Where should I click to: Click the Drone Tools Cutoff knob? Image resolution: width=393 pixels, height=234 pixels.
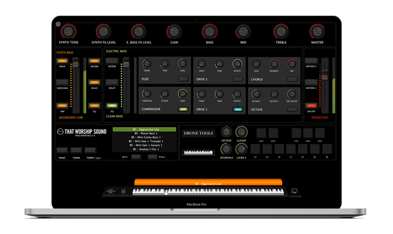point(241,132)
